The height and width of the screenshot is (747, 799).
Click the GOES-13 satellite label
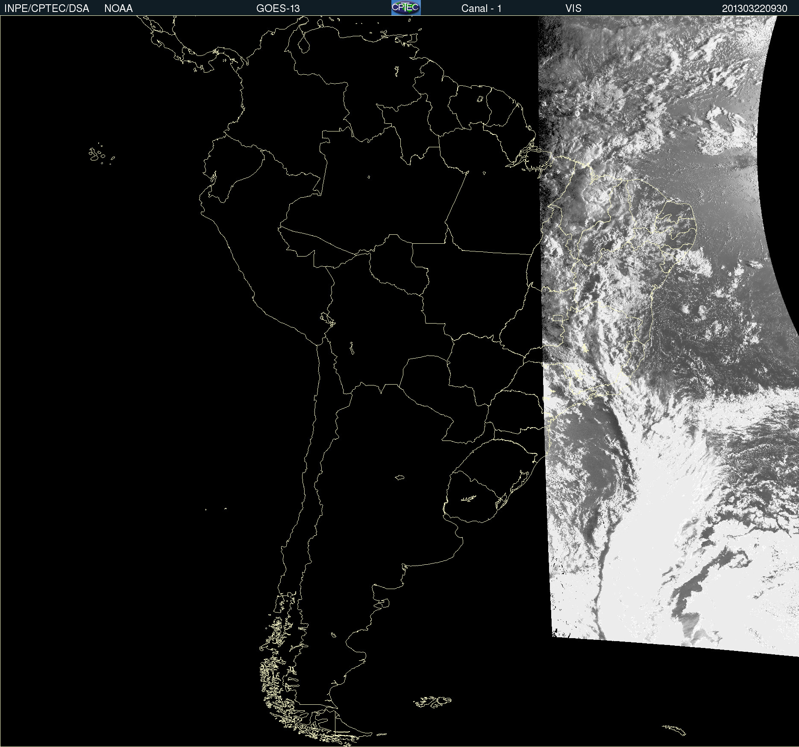coord(278,9)
